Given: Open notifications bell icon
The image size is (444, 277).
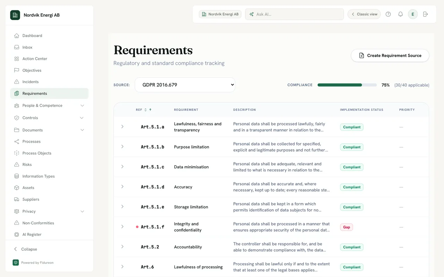Looking at the screenshot, I should [400, 14].
